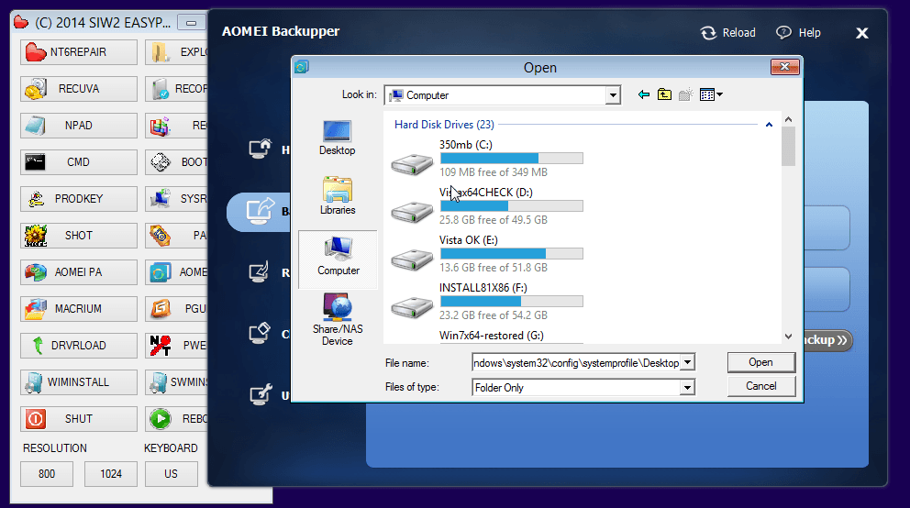910x508 pixels.
Task: Click the green play icon on reboot
Action: [x=161, y=419]
